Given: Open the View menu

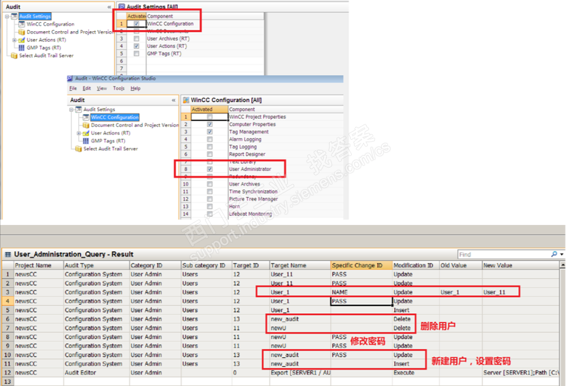Looking at the screenshot, I should point(102,88).
